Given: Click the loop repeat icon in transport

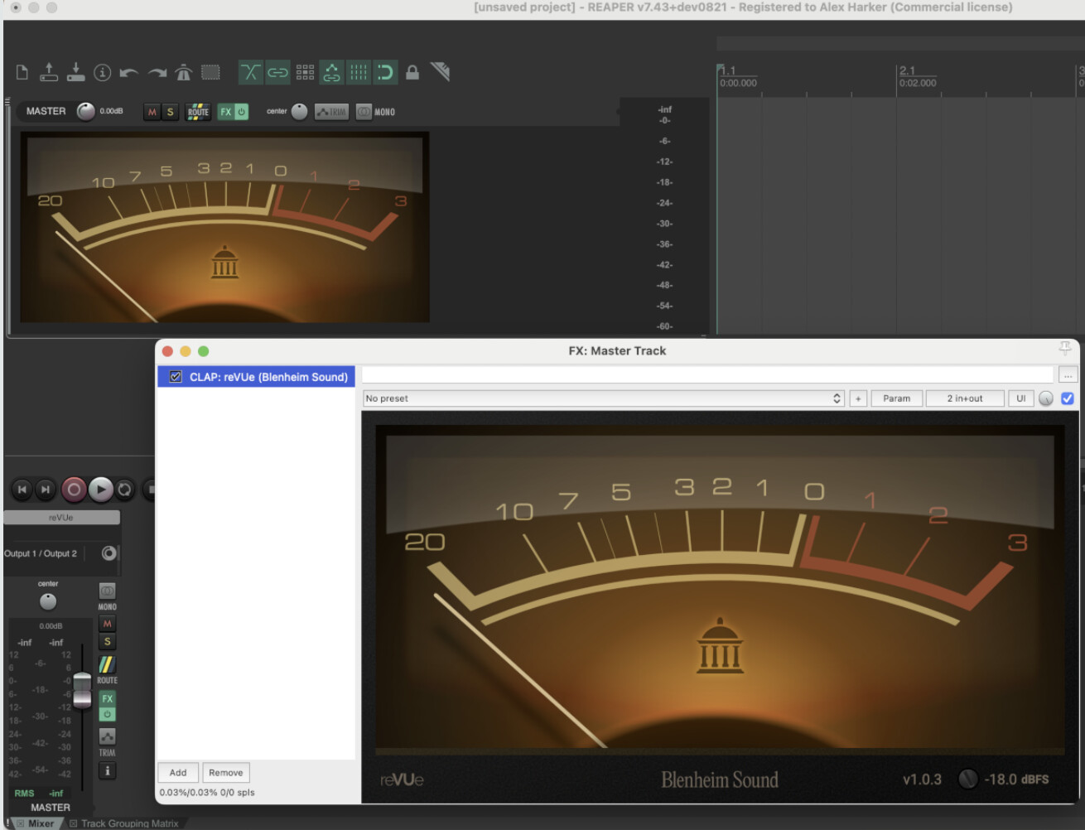Looking at the screenshot, I should (x=124, y=490).
